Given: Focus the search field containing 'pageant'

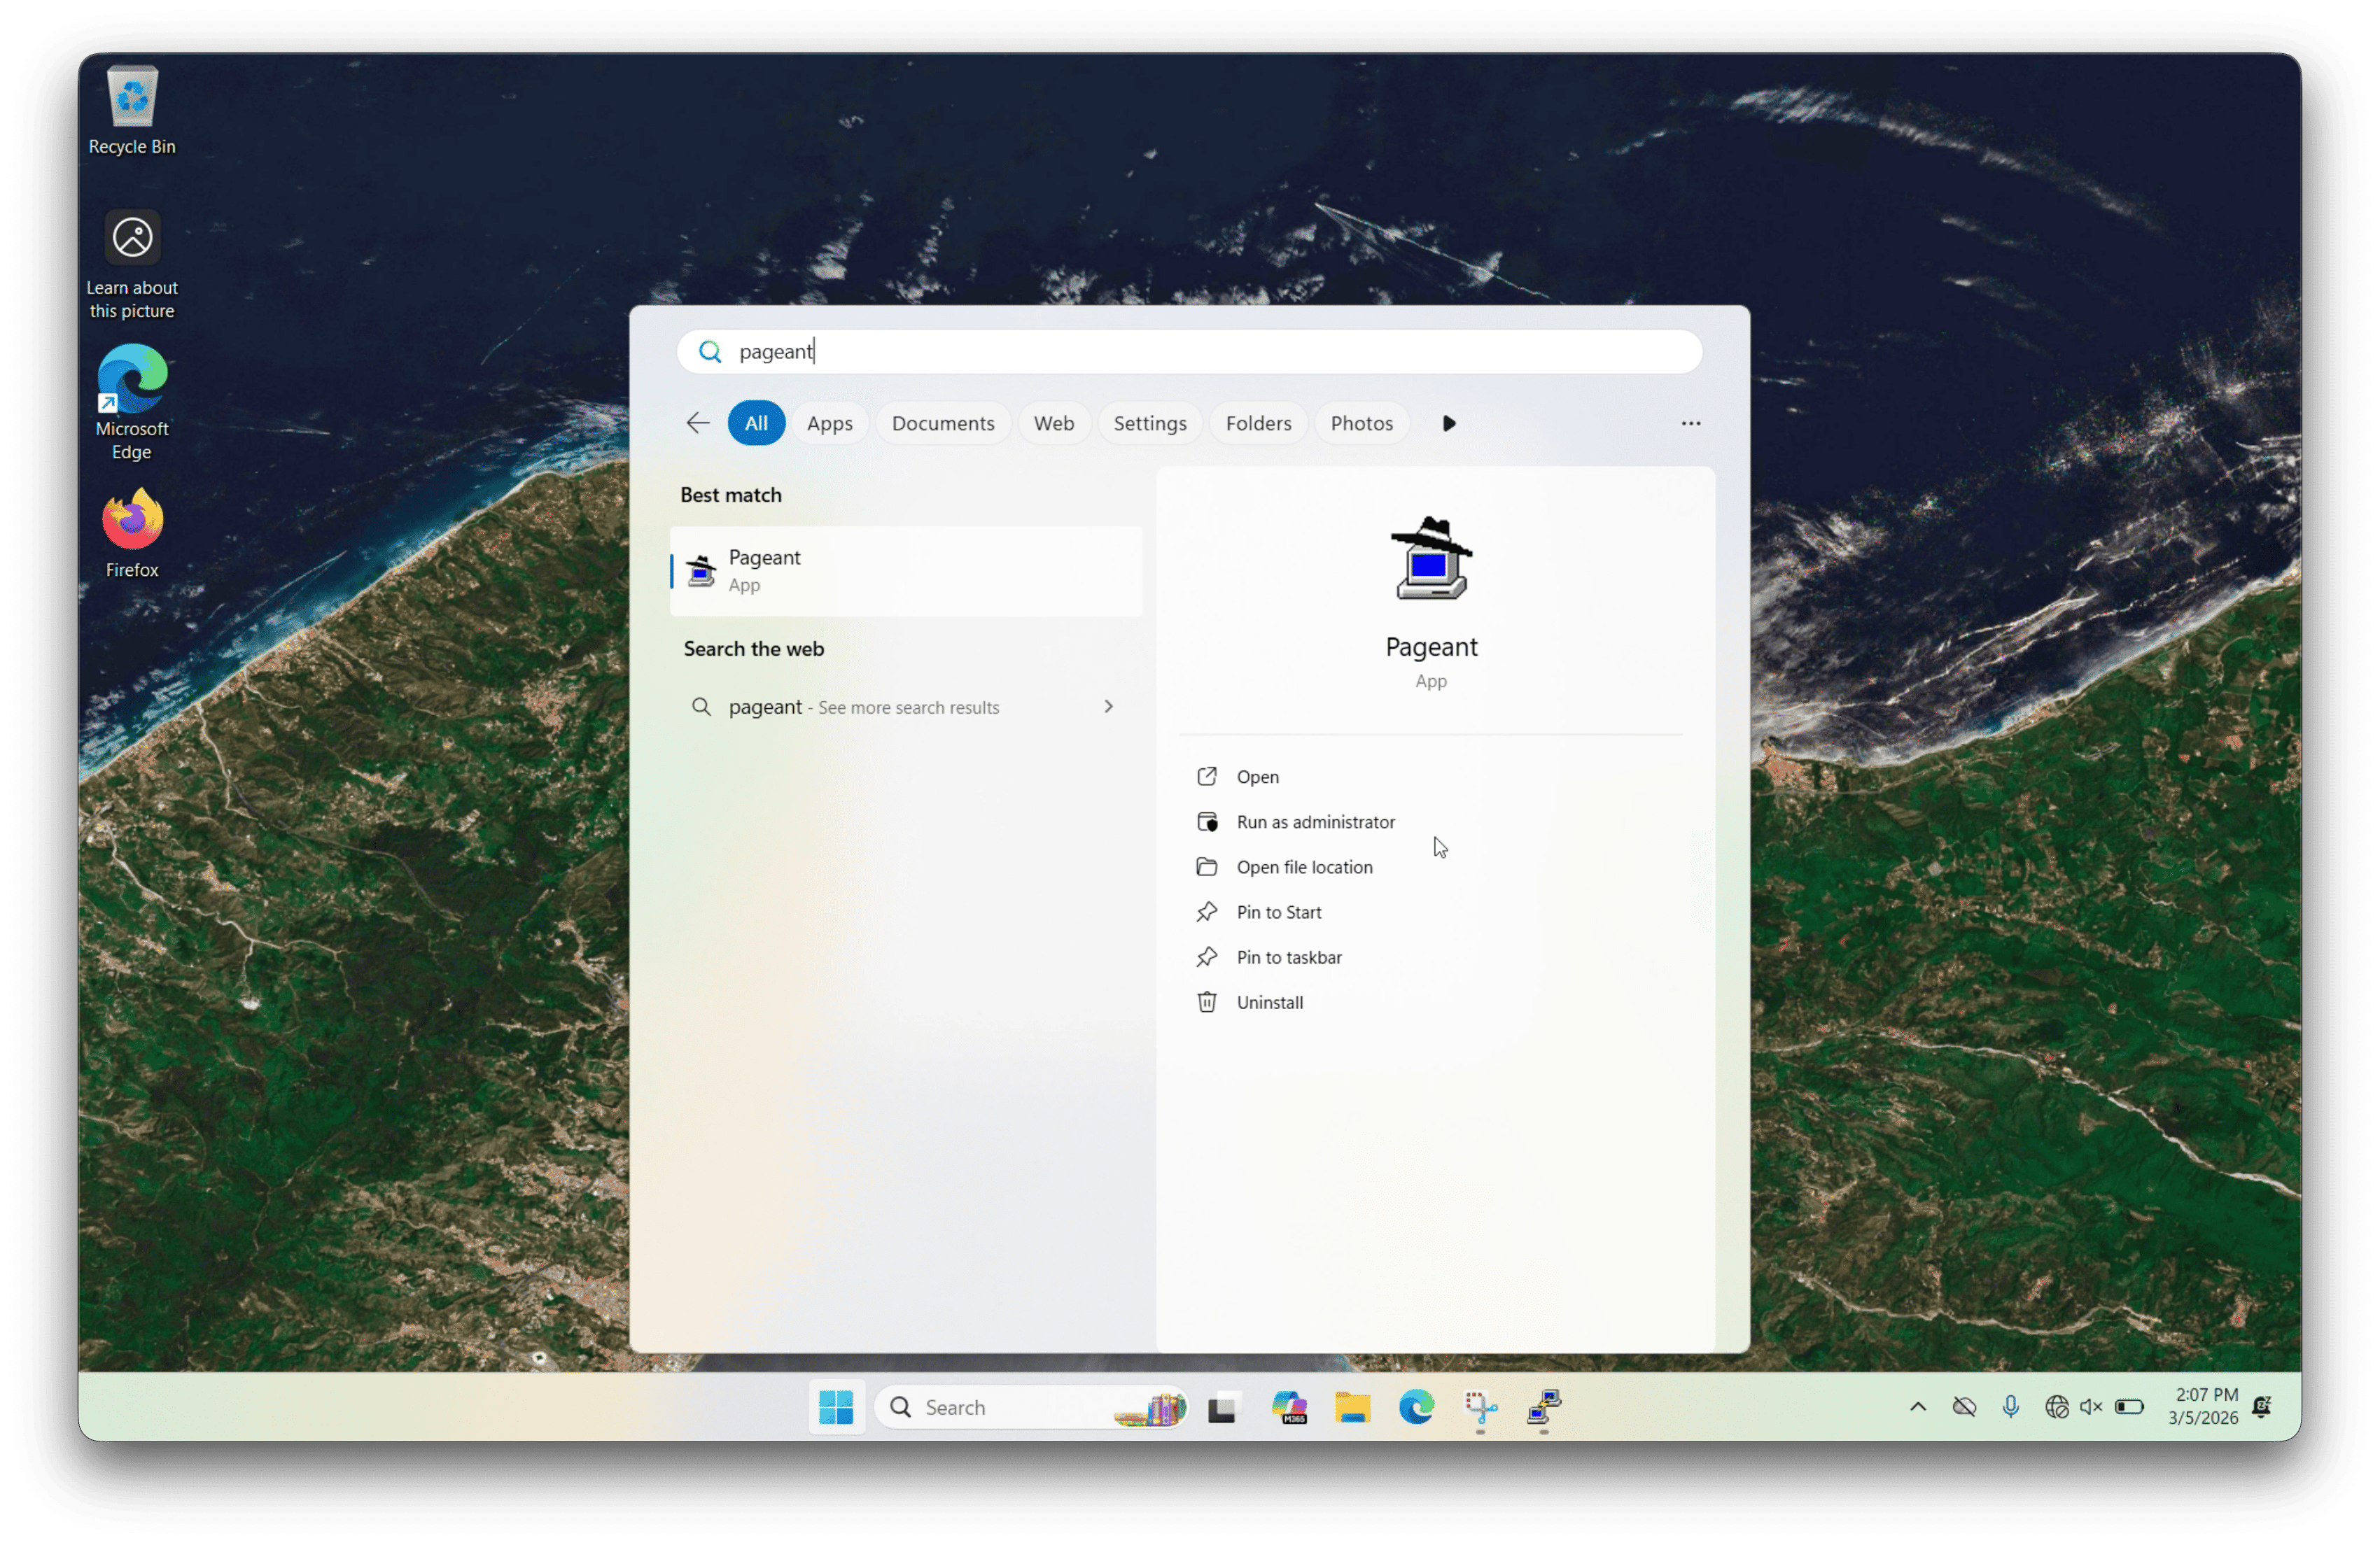Looking at the screenshot, I should point(1189,352).
